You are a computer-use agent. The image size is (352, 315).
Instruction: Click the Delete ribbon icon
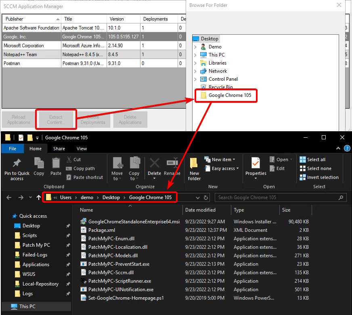click(x=154, y=163)
